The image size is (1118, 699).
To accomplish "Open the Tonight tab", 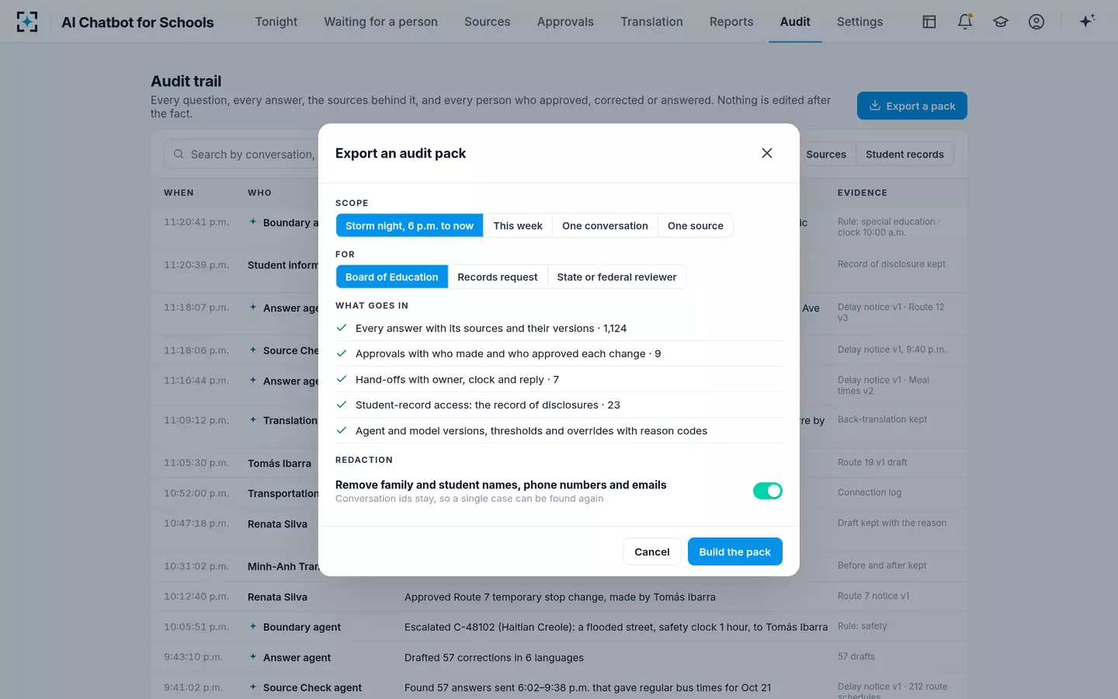I will [x=276, y=22].
